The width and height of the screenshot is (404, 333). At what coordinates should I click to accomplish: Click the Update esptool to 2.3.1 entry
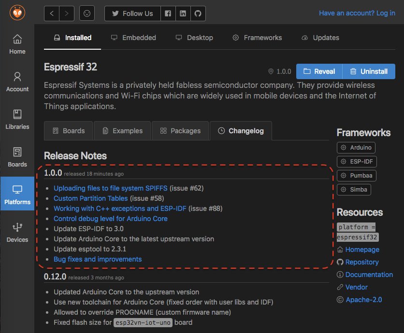90,249
